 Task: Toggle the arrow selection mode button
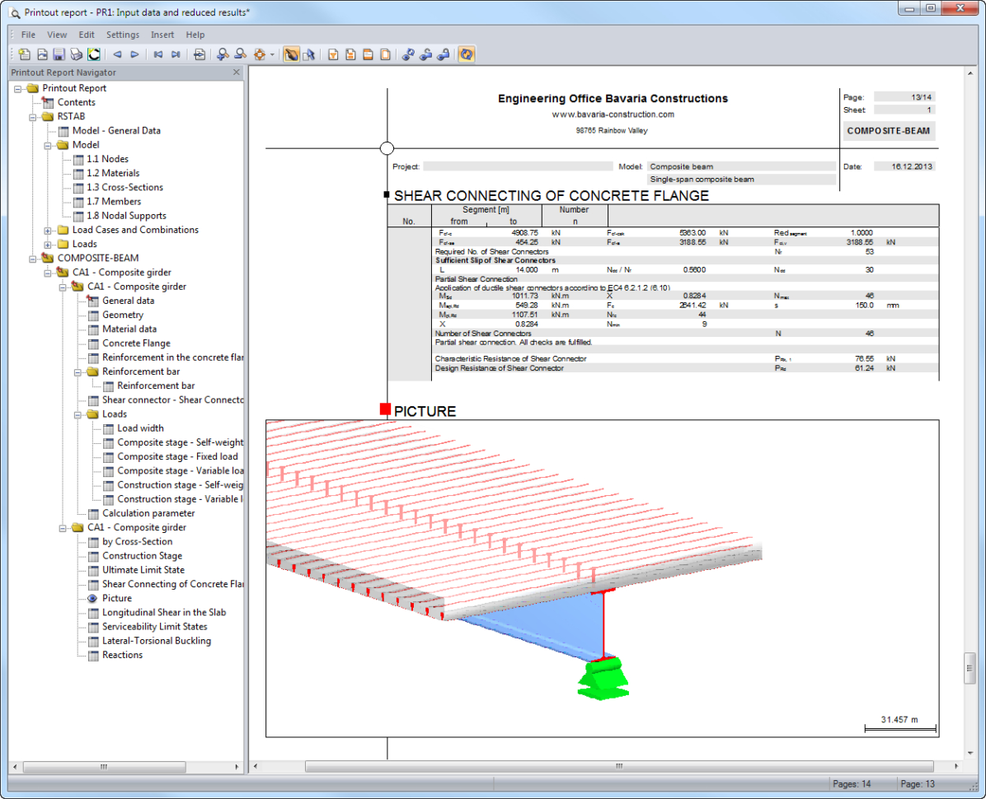tap(309, 55)
